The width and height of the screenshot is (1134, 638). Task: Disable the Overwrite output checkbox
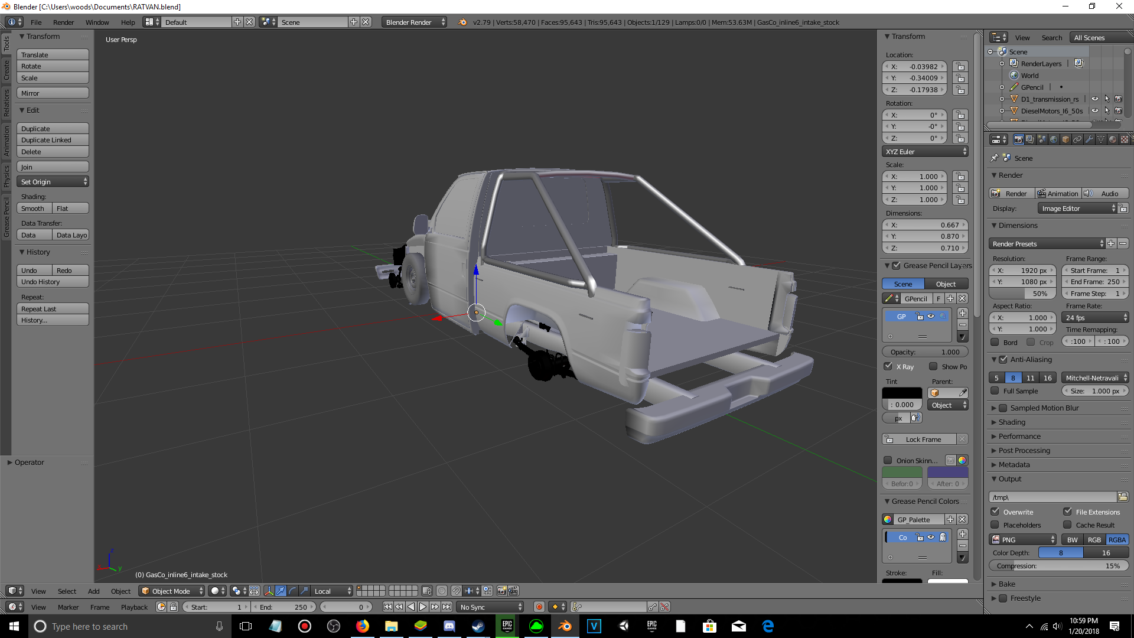tap(995, 512)
